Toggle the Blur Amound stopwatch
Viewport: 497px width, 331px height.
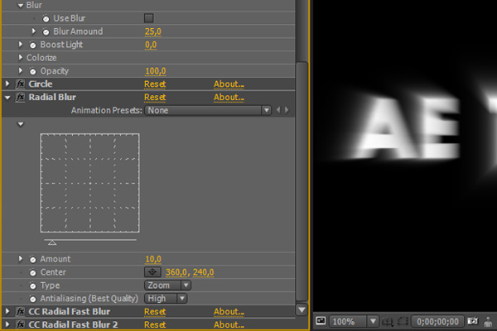point(46,32)
